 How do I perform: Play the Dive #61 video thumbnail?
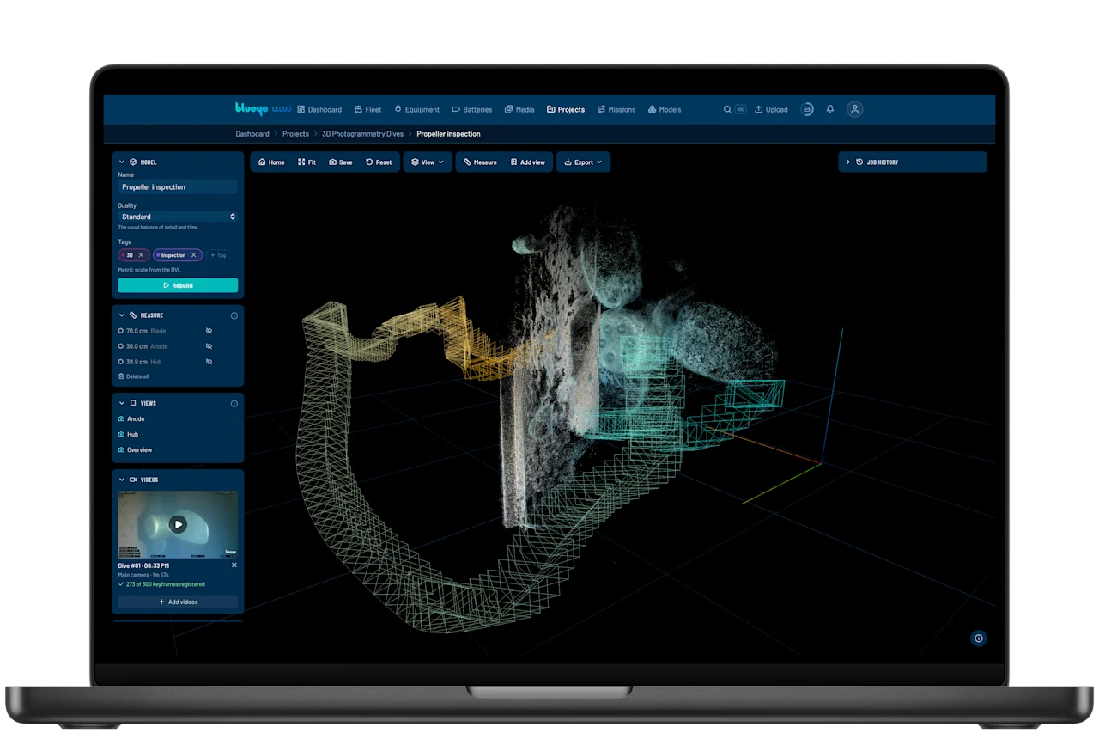[178, 524]
